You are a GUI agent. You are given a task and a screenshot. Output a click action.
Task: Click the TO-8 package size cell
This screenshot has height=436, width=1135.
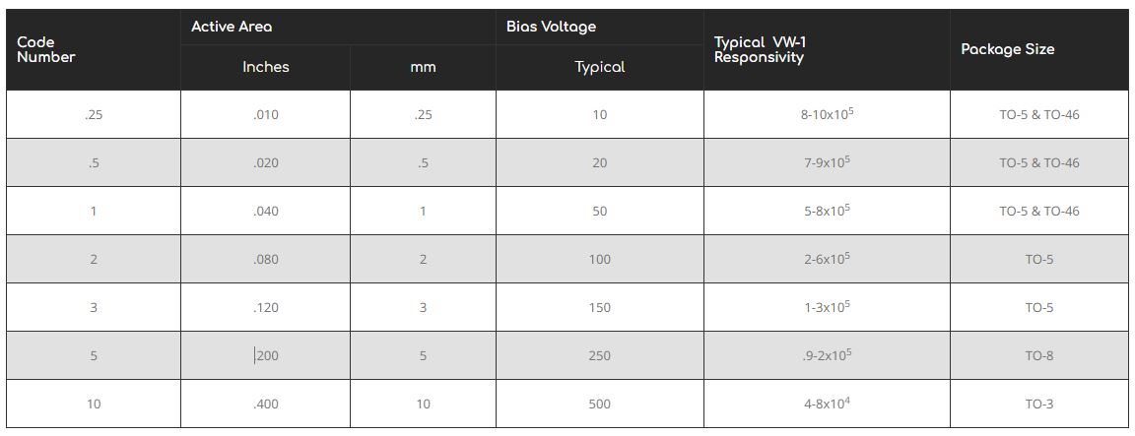(x=1038, y=355)
